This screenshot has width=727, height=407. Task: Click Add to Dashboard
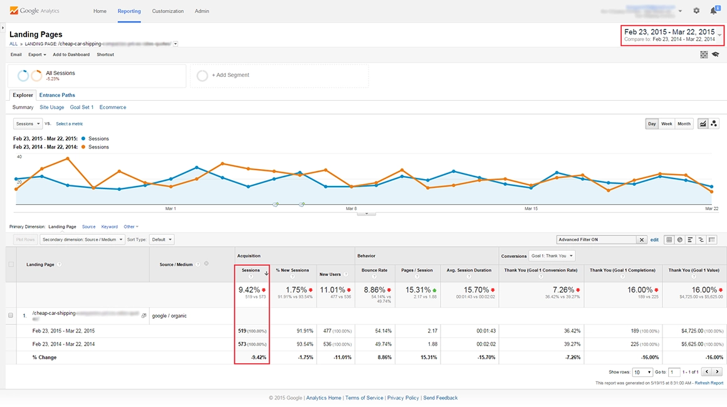(71, 54)
